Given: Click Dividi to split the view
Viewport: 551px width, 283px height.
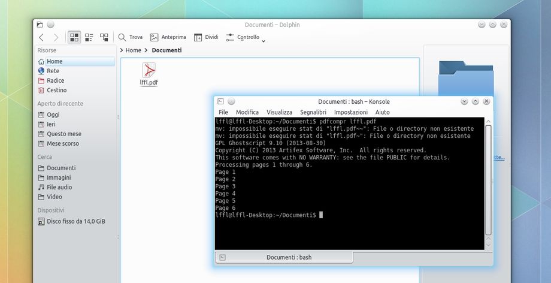Looking at the screenshot, I should (206, 37).
